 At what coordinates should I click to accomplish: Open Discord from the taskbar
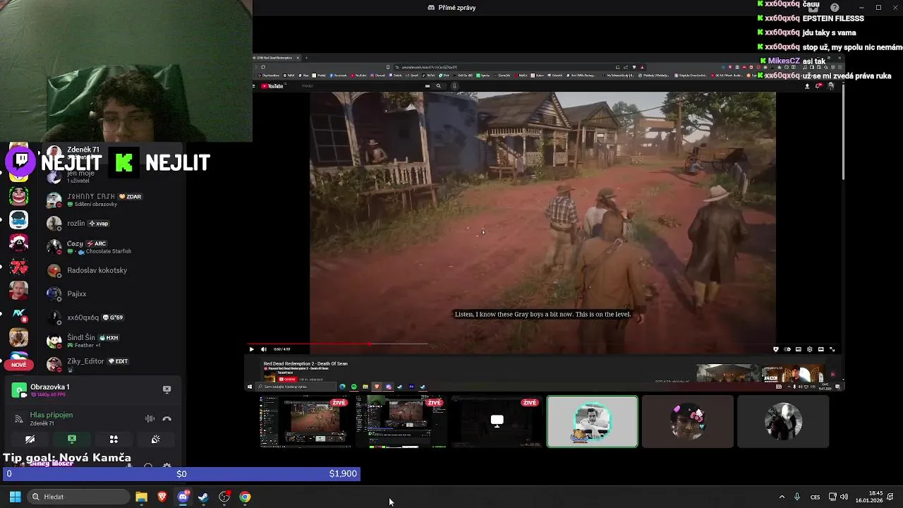pos(183,497)
